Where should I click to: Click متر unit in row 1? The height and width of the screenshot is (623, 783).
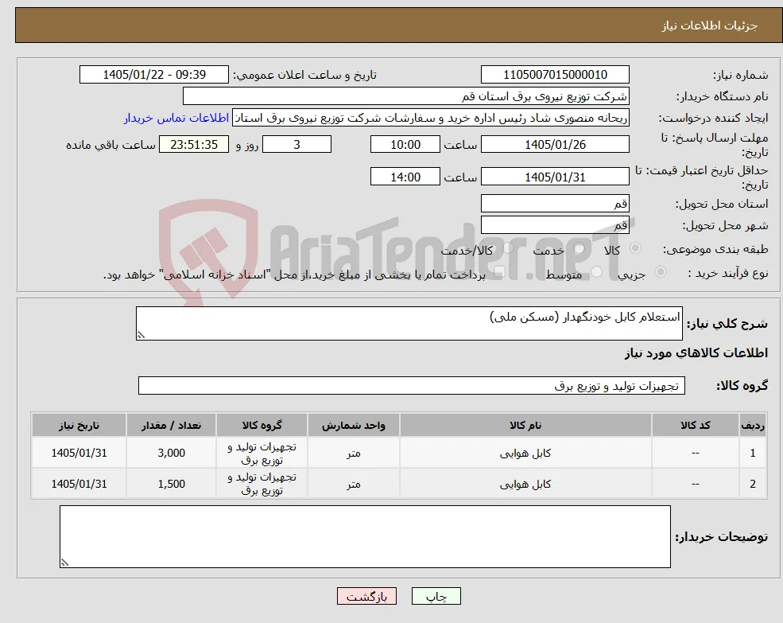[354, 453]
